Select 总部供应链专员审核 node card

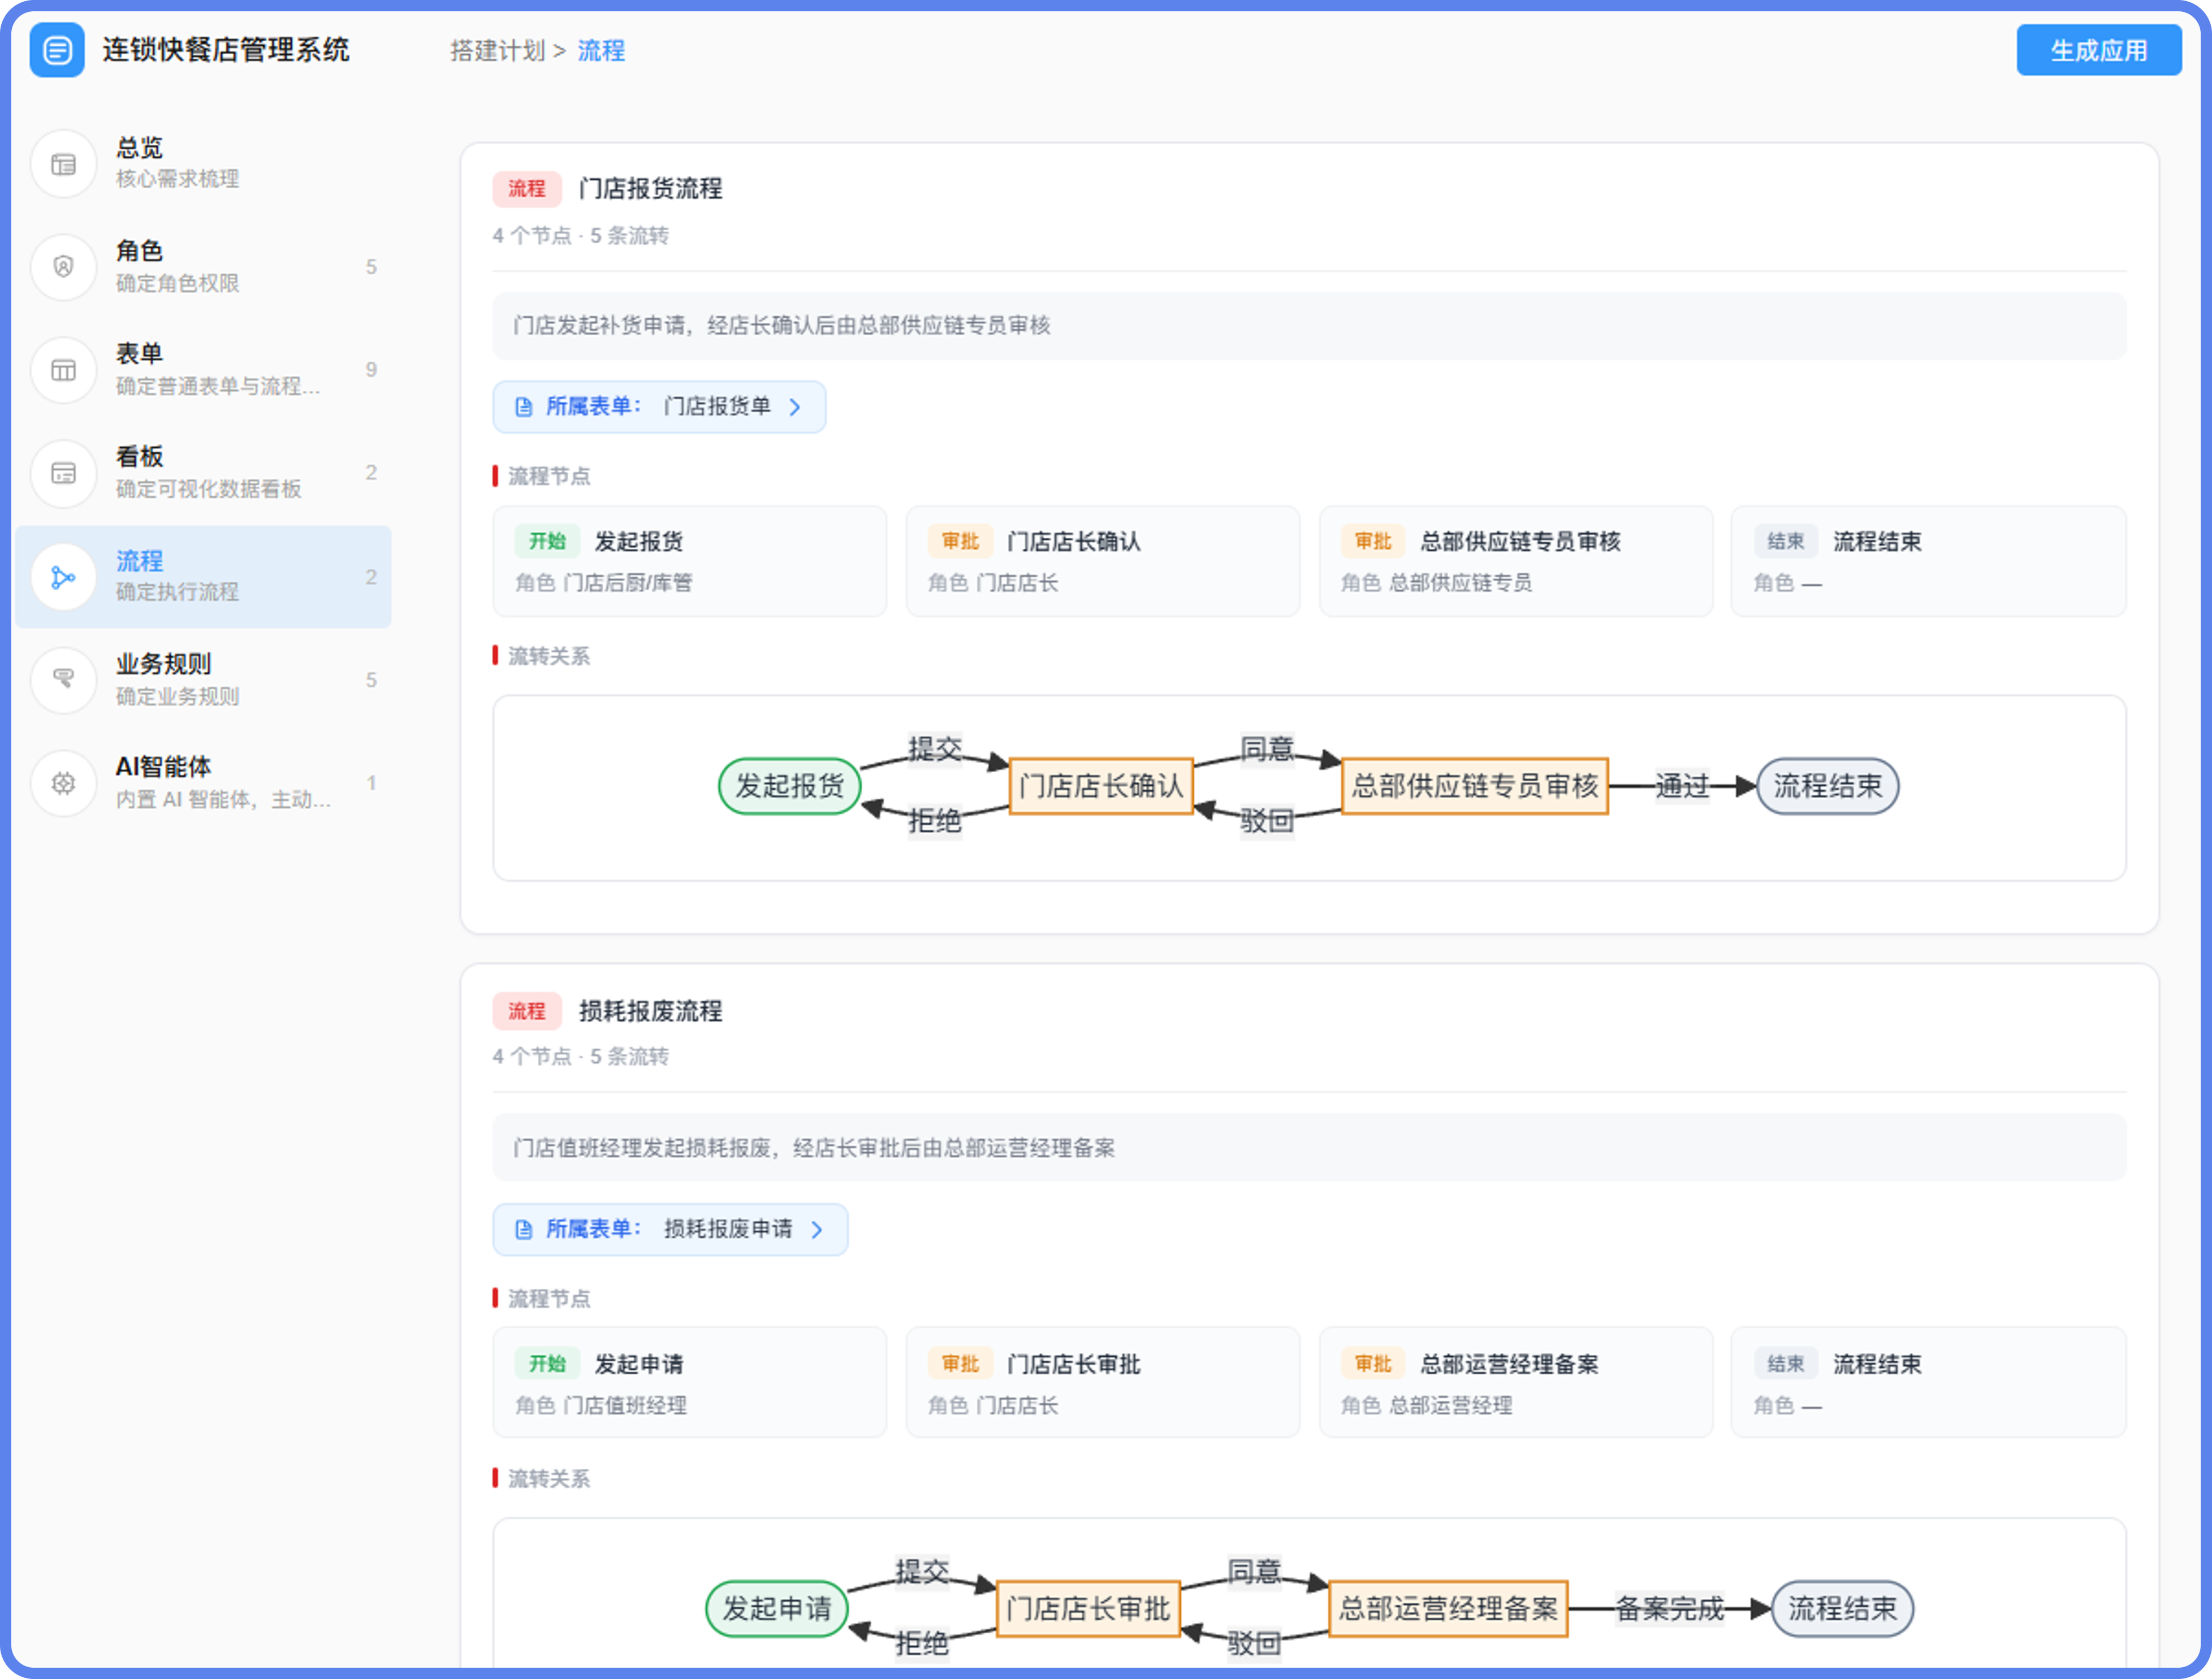click(1515, 561)
